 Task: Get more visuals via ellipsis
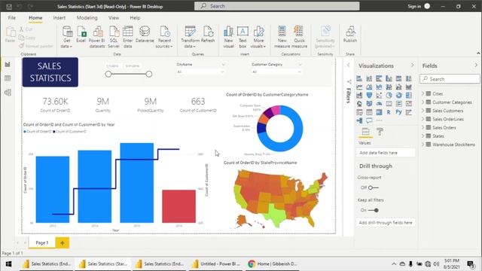tap(379, 120)
